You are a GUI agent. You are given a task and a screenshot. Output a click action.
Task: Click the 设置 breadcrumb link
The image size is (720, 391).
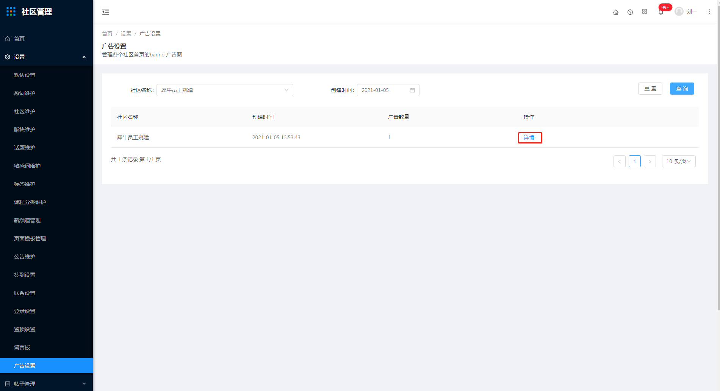coord(126,34)
